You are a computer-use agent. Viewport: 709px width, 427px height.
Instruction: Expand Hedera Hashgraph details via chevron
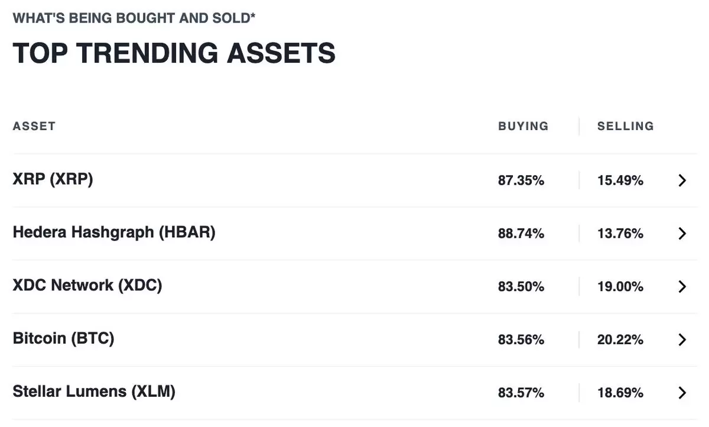pyautogui.click(x=682, y=234)
